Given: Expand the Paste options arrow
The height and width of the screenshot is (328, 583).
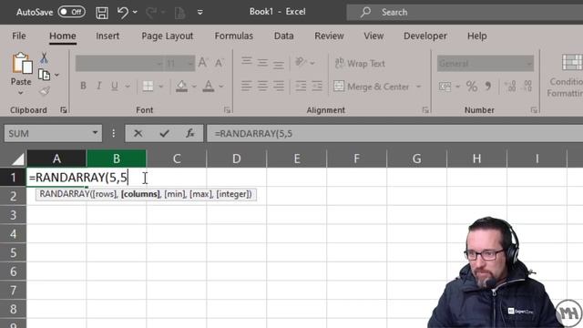Looking at the screenshot, I should point(21,93).
